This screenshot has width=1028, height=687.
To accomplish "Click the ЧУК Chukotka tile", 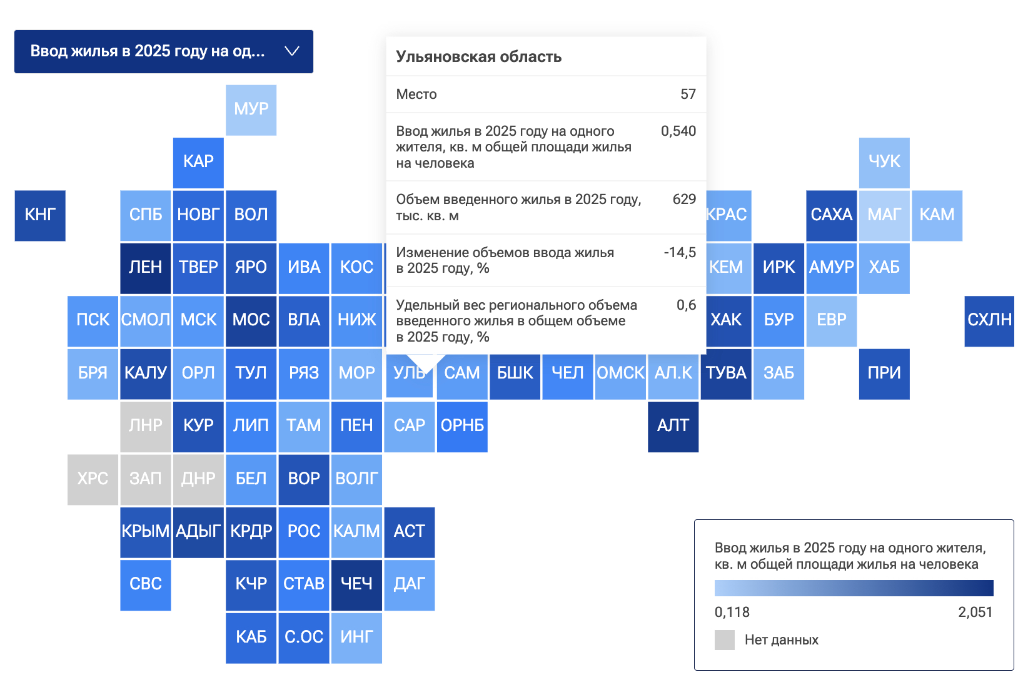I will [884, 162].
